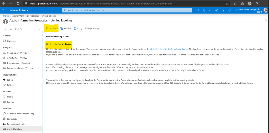
Task: Click the Search resources, services, and docs field
Action: click(127, 10)
